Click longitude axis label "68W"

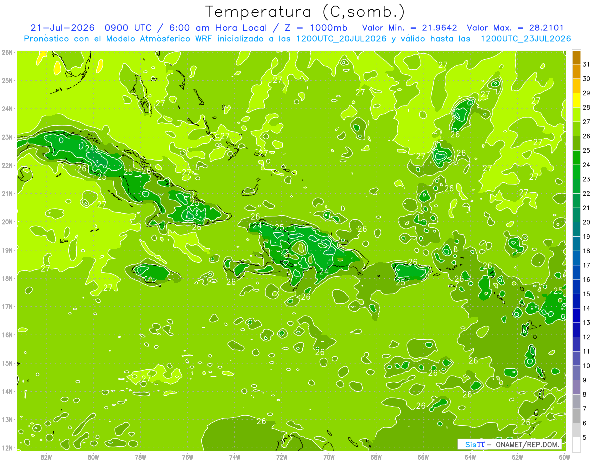click(x=376, y=457)
